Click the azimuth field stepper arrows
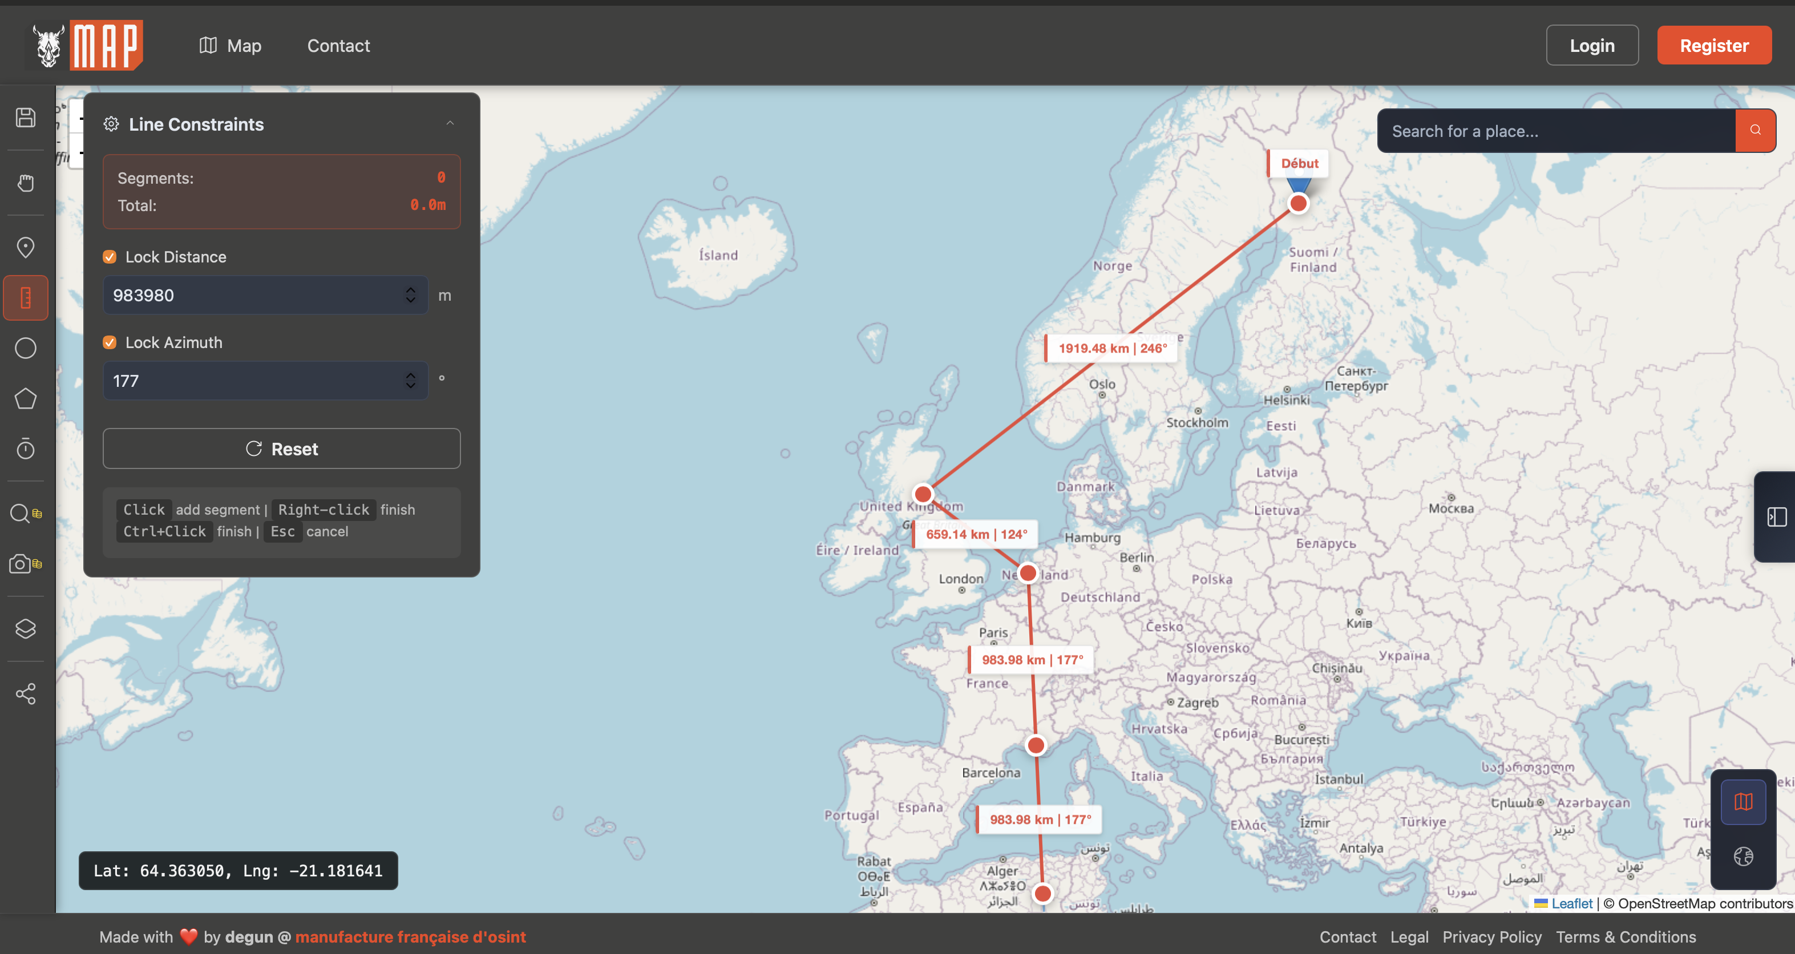This screenshot has width=1795, height=954. point(410,381)
